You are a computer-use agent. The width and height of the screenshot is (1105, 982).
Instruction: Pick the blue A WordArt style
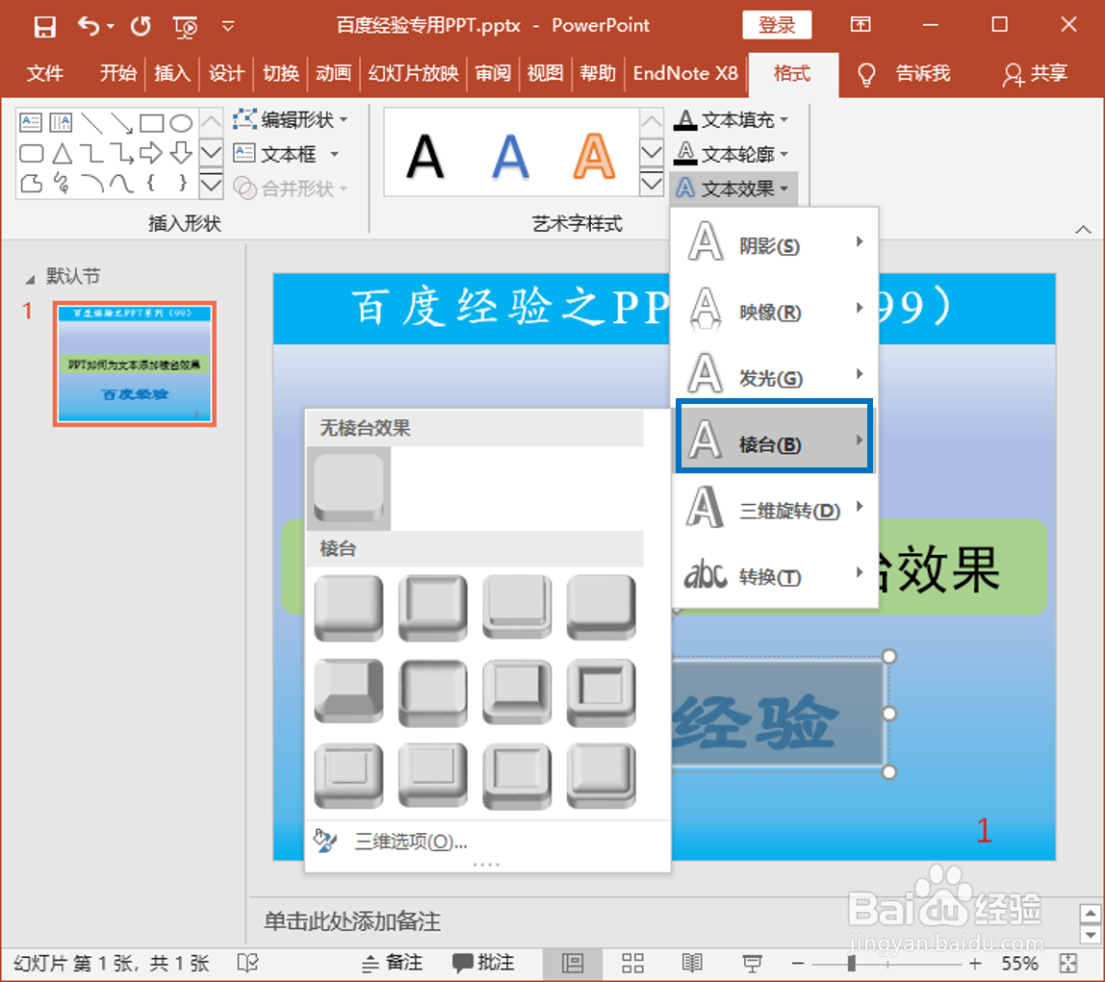point(510,156)
